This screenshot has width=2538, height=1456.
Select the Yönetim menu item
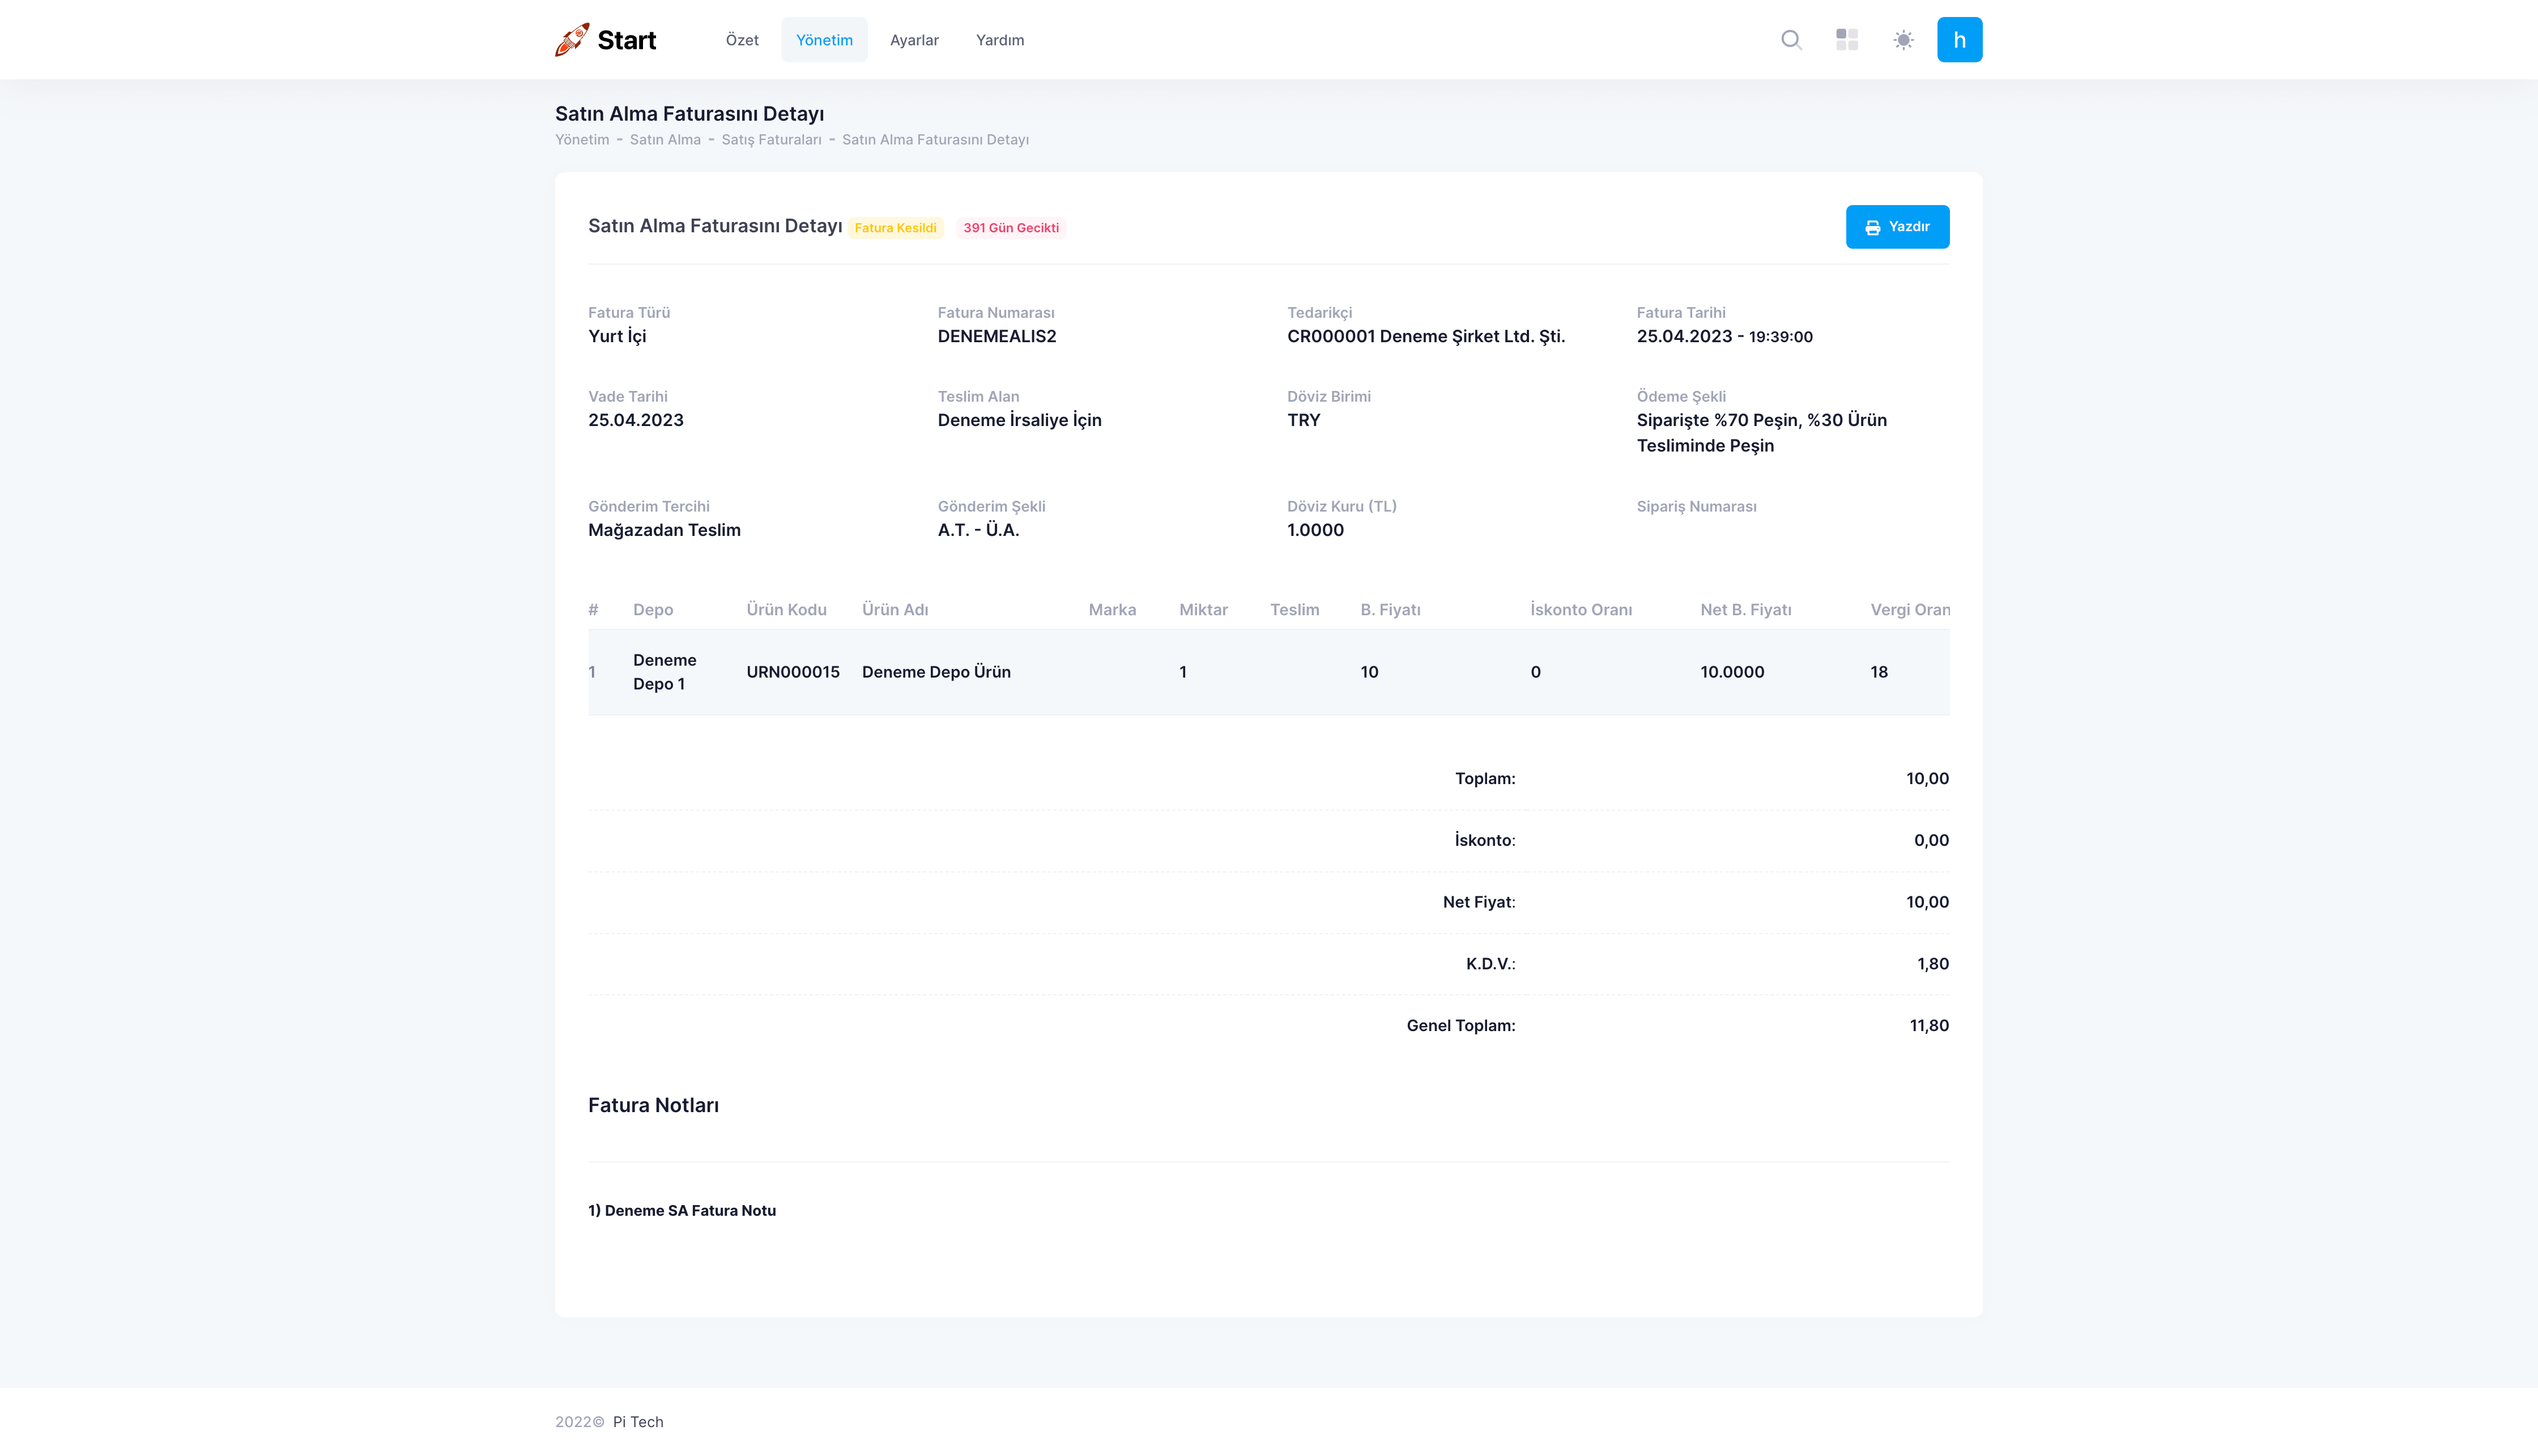coord(824,40)
